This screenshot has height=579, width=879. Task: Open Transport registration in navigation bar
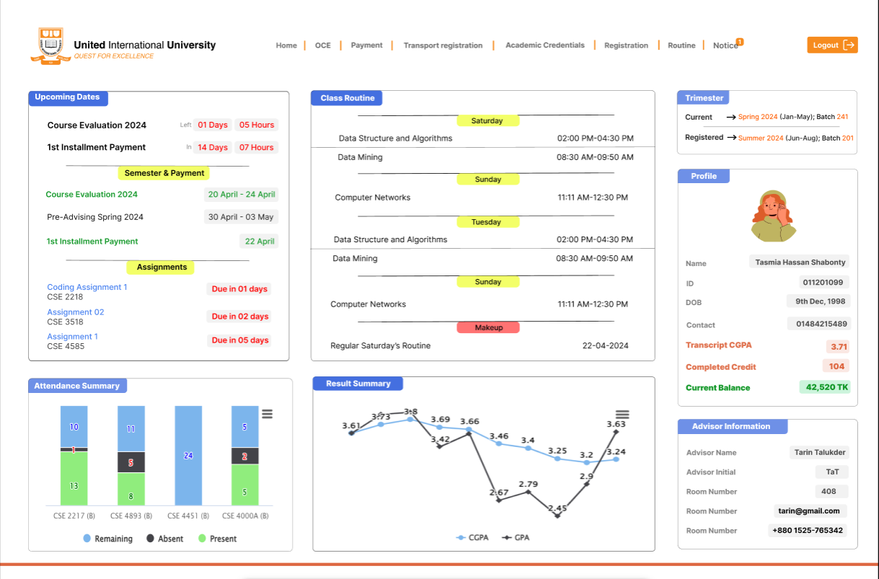[443, 45]
